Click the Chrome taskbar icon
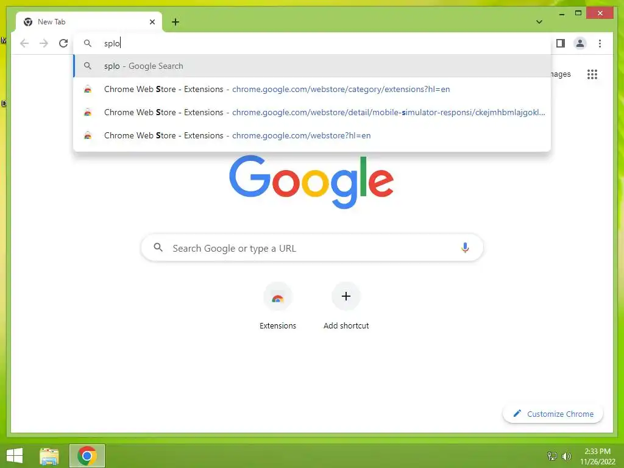Image resolution: width=624 pixels, height=468 pixels. 87,456
